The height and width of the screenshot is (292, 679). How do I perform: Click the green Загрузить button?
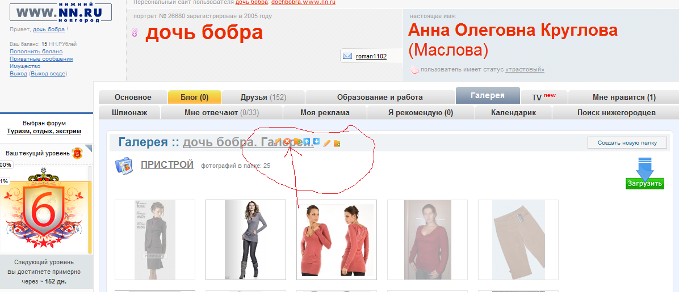pos(645,183)
